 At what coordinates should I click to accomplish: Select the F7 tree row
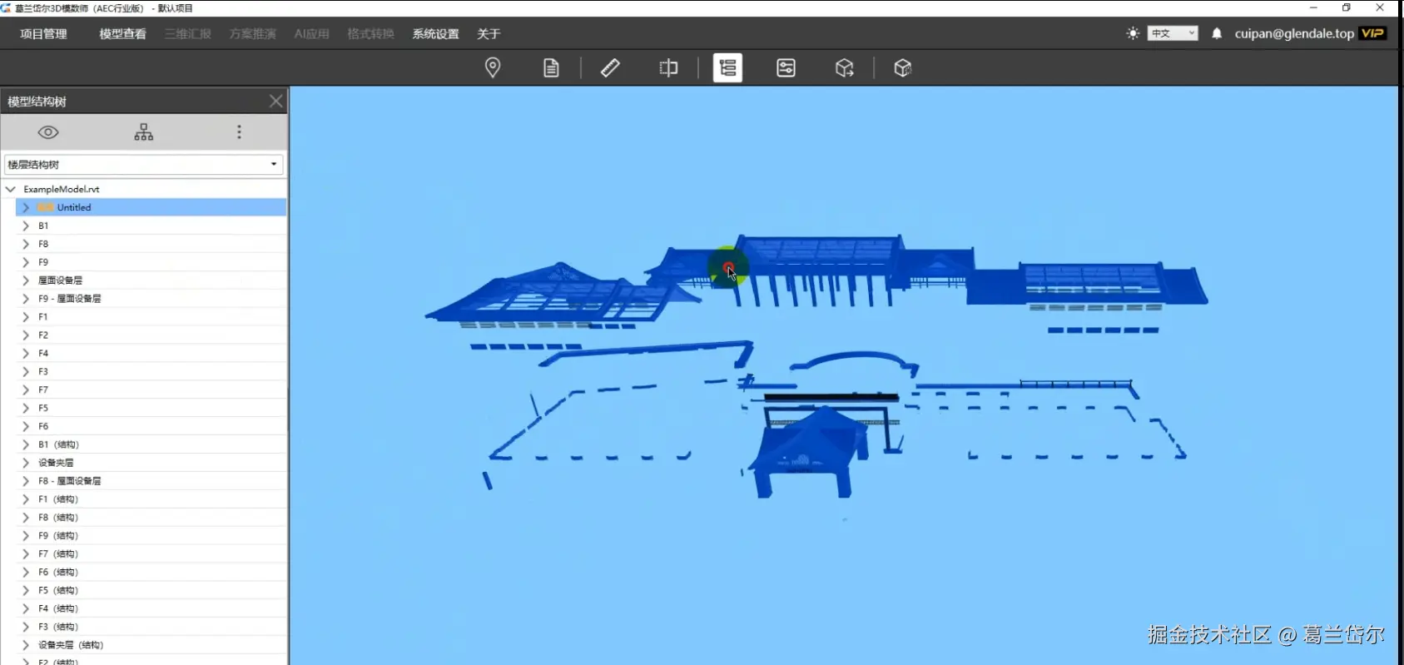(151, 390)
